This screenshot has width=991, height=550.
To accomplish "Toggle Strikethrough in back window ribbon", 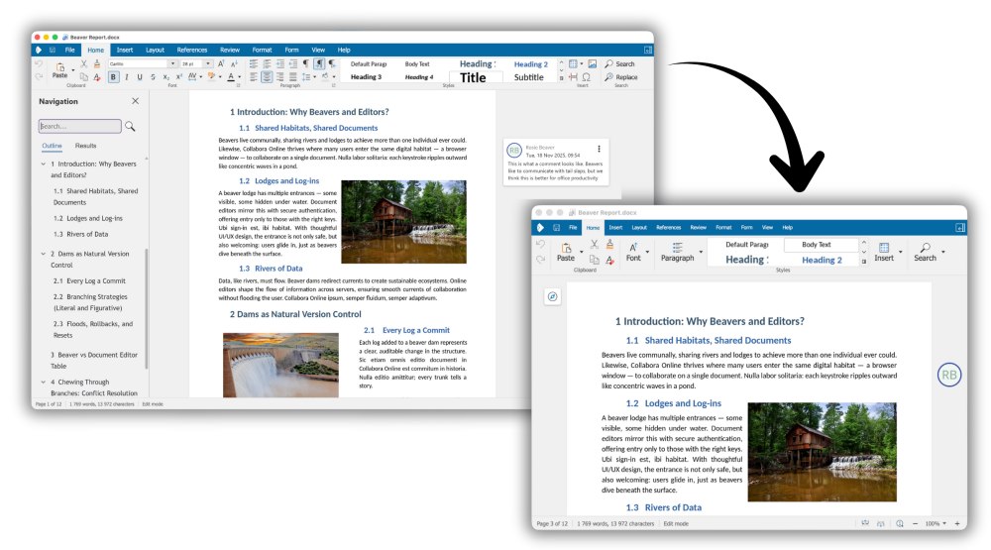I will click(153, 77).
